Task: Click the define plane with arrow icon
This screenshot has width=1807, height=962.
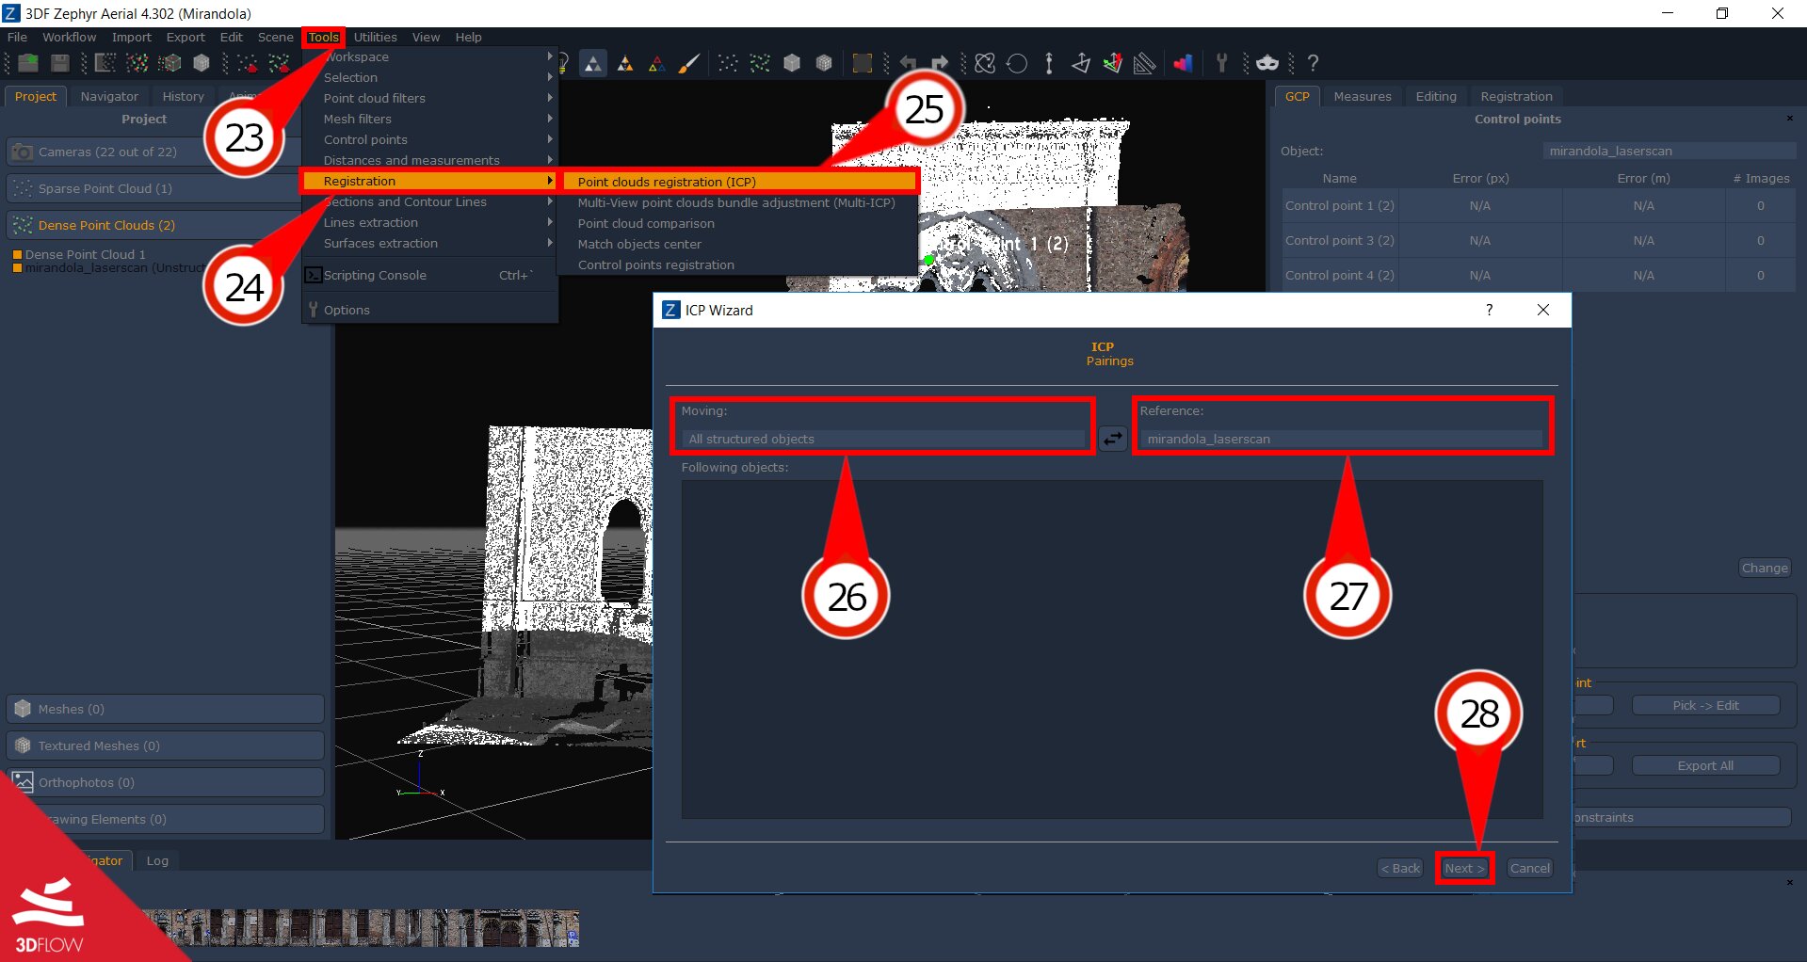Action: tap(1081, 63)
